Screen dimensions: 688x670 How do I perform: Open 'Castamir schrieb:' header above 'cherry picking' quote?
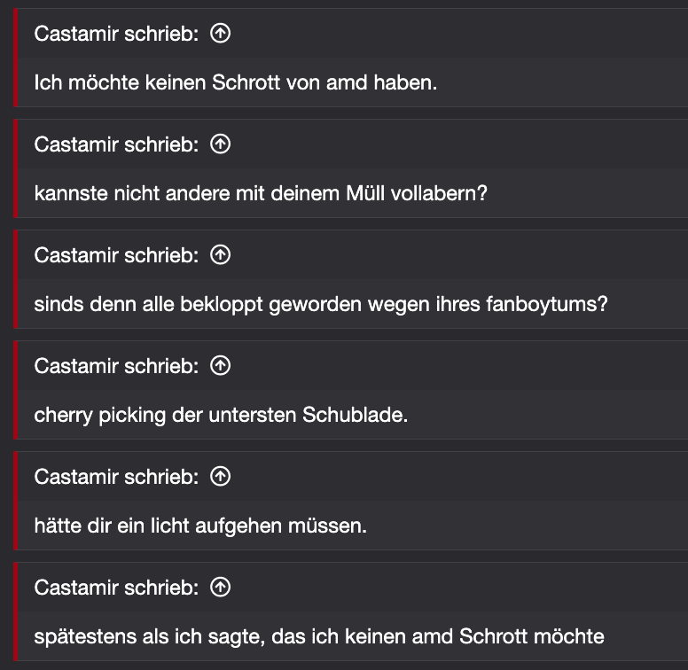tap(116, 366)
